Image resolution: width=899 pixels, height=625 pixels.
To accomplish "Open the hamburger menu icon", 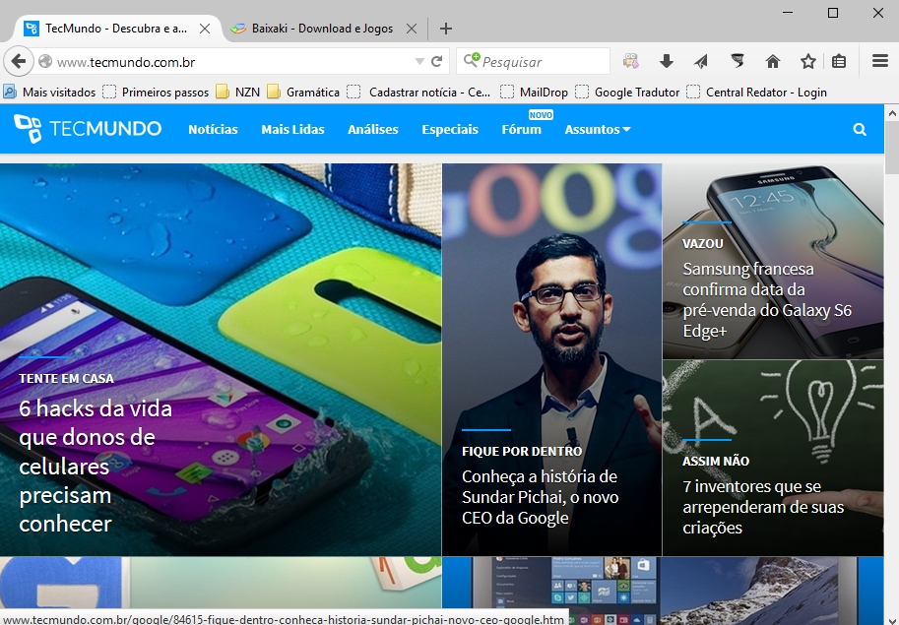I will 880,61.
